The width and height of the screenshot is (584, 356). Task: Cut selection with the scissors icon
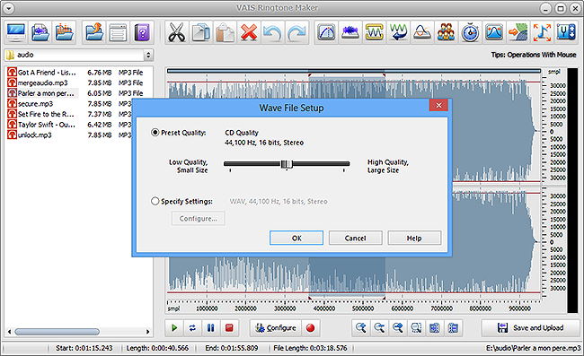point(176,32)
